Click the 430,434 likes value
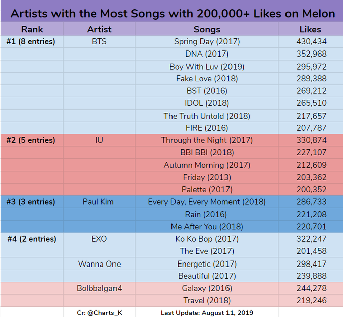The width and height of the screenshot is (343, 317). click(x=311, y=41)
